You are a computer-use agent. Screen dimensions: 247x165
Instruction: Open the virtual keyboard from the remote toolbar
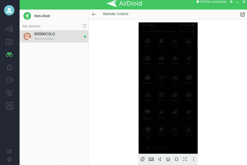point(151,159)
